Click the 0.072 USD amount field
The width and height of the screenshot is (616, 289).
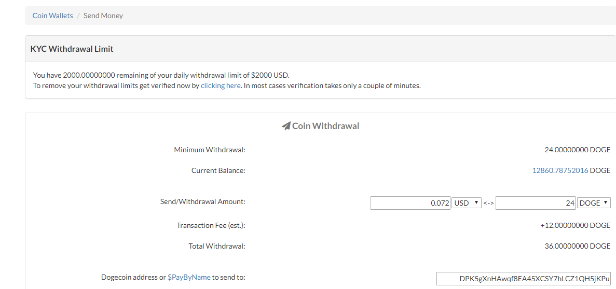point(410,203)
